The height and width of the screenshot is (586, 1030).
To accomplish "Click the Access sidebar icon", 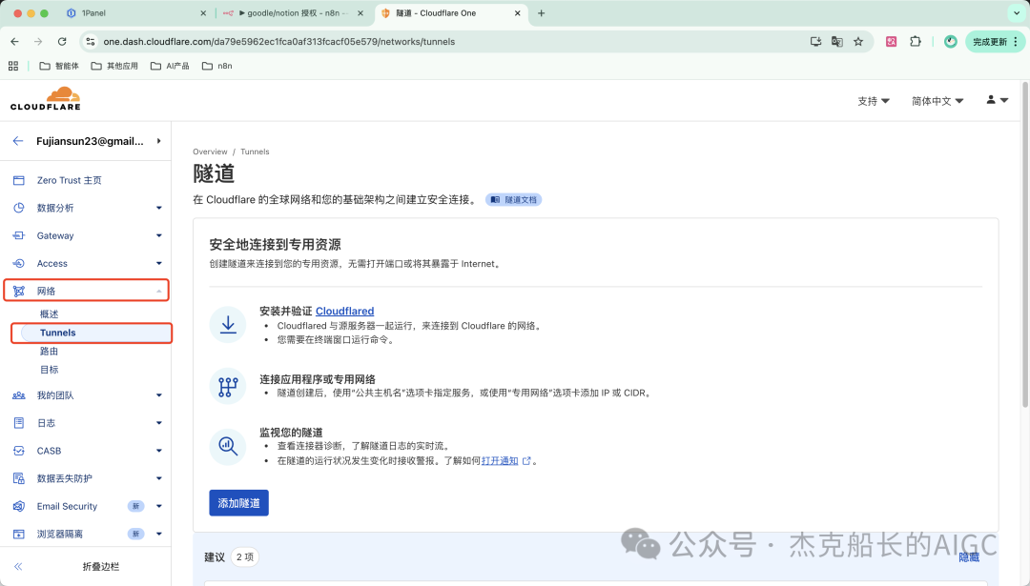I will pos(19,263).
